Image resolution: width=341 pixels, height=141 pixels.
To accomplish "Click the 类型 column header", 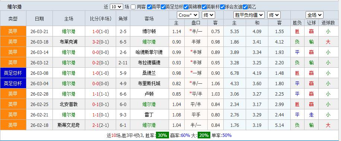I will (x=13, y=19).
